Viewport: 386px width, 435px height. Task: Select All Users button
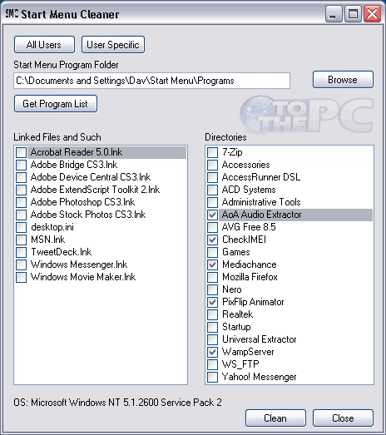point(44,44)
